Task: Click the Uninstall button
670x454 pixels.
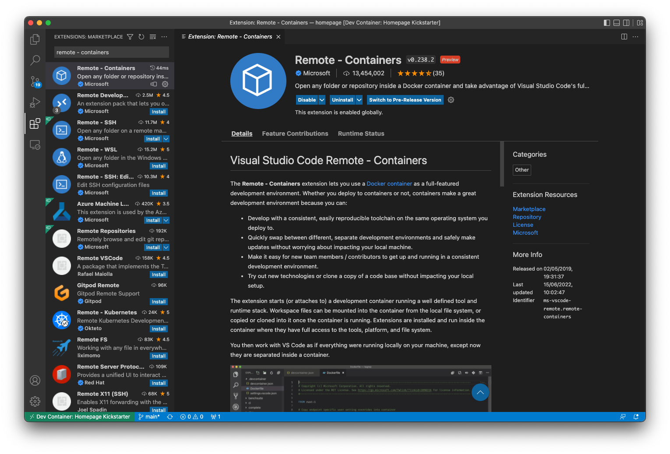Action: [x=342, y=100]
